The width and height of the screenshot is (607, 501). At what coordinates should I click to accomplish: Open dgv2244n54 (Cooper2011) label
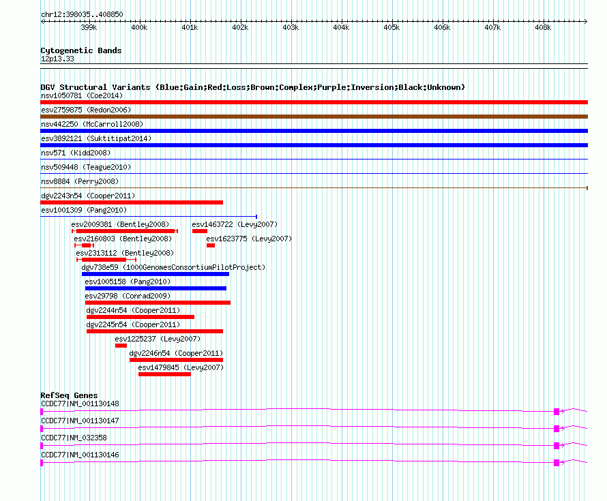pyautogui.click(x=133, y=310)
